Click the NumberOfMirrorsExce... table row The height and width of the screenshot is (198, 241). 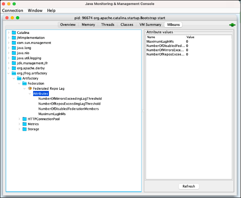(189, 50)
